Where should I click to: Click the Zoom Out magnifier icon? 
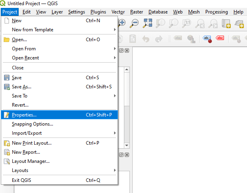(x=135, y=23)
